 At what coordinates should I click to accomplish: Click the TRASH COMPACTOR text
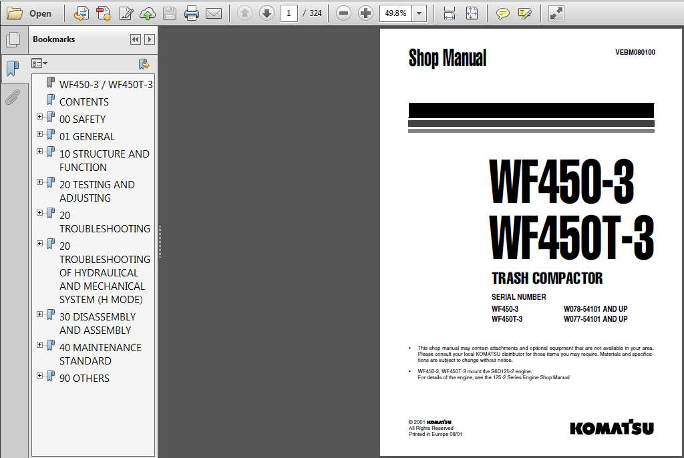pos(547,278)
